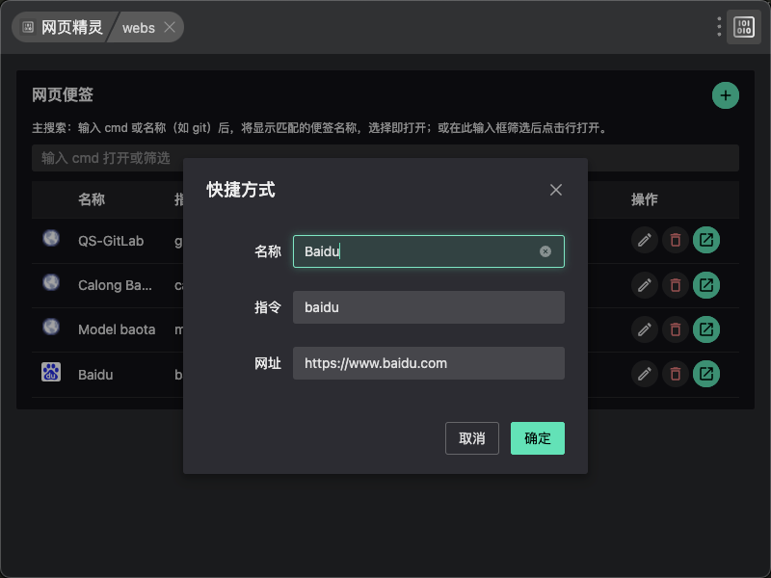
Task: Delete the Baidu bookmark trash icon
Action: 676,374
